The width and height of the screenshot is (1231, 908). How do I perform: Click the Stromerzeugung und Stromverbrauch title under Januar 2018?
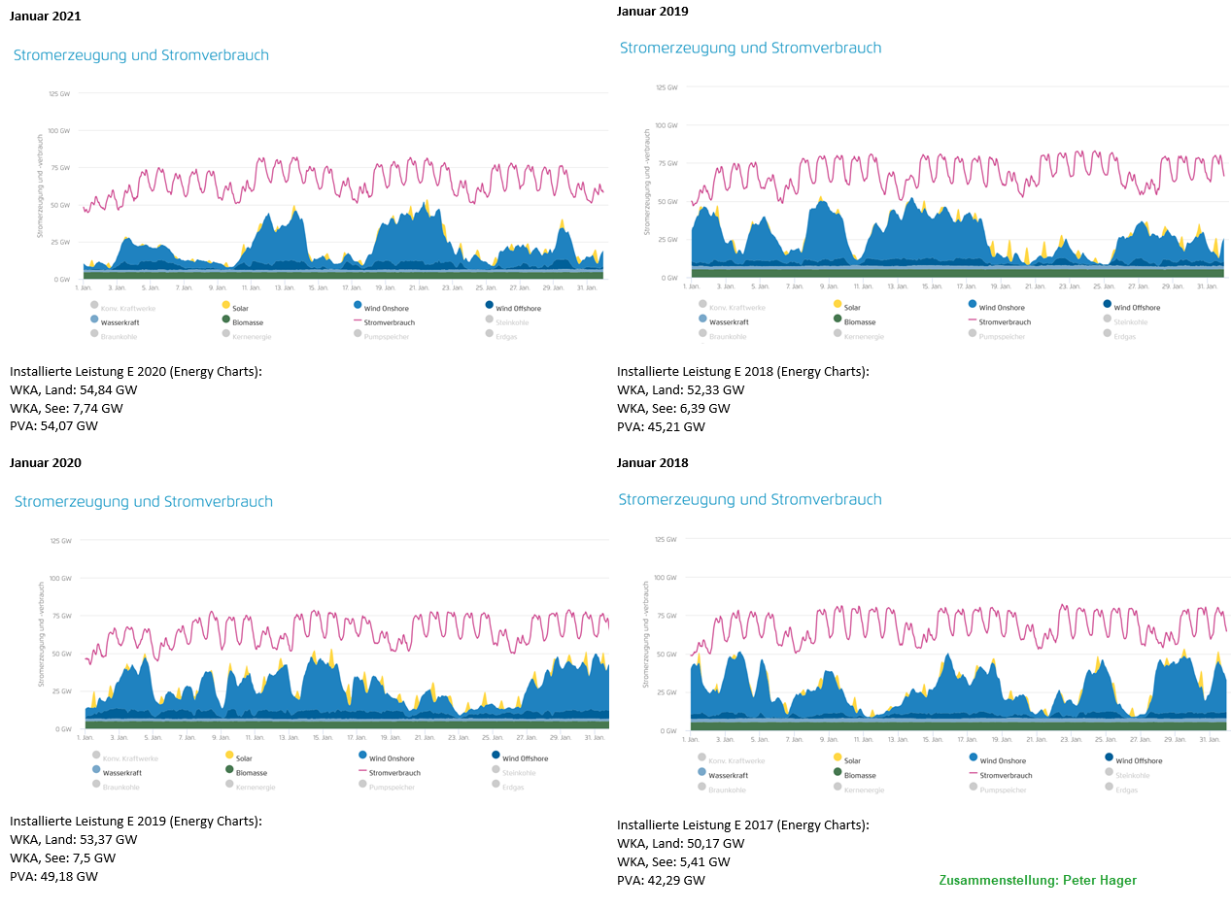click(750, 499)
